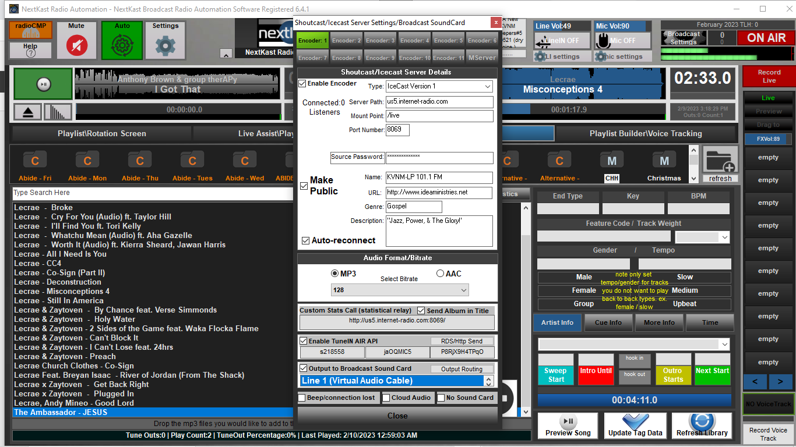This screenshot has width=796, height=447.
Task: Click the refresh folder icon
Action: click(720, 161)
